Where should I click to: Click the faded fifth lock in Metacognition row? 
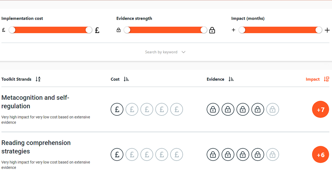point(273,110)
